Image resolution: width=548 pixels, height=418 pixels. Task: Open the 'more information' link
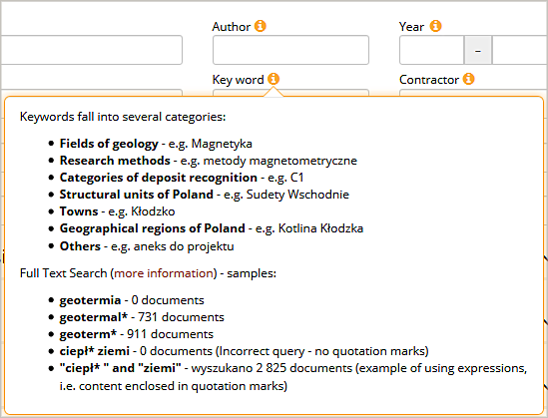164,273
